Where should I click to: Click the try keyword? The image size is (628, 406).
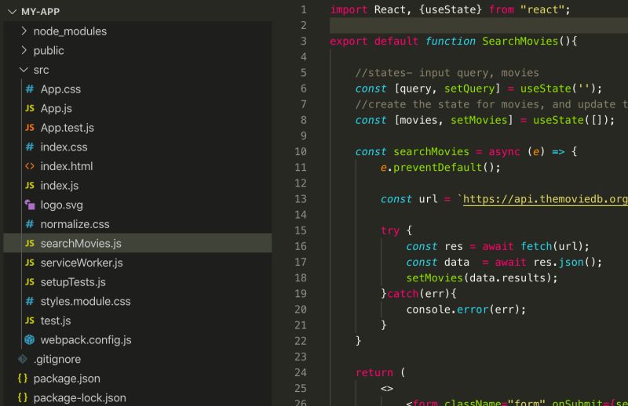pyautogui.click(x=389, y=230)
